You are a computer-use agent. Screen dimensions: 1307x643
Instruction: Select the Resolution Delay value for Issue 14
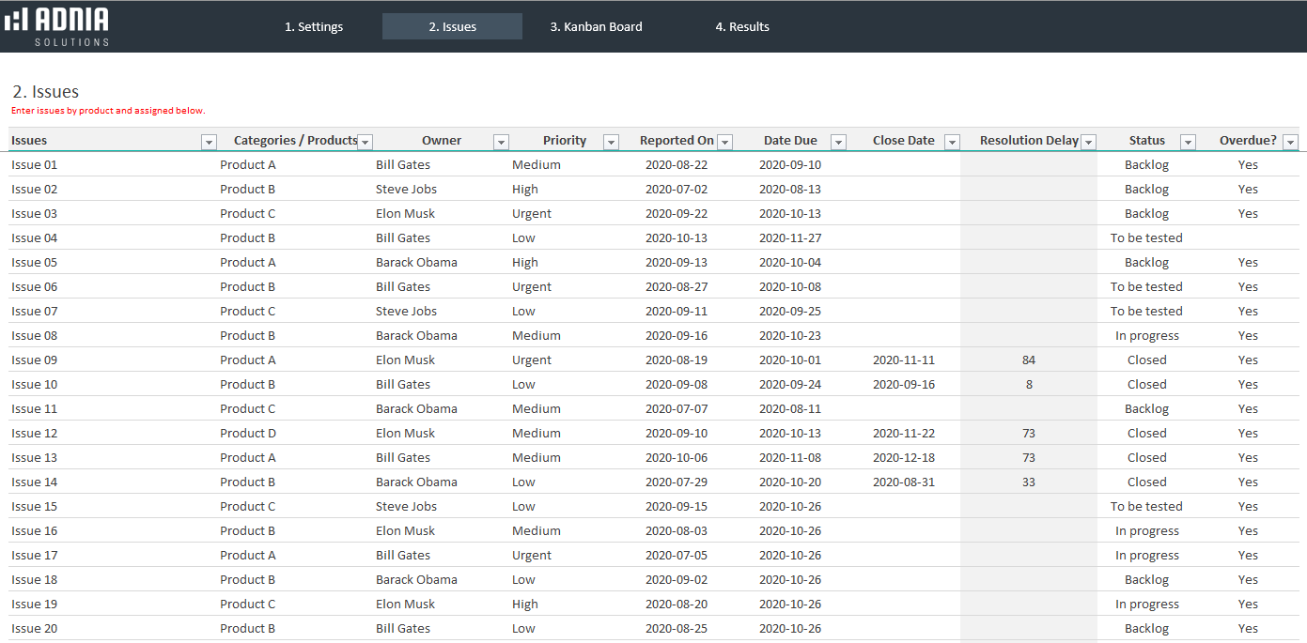(1028, 482)
